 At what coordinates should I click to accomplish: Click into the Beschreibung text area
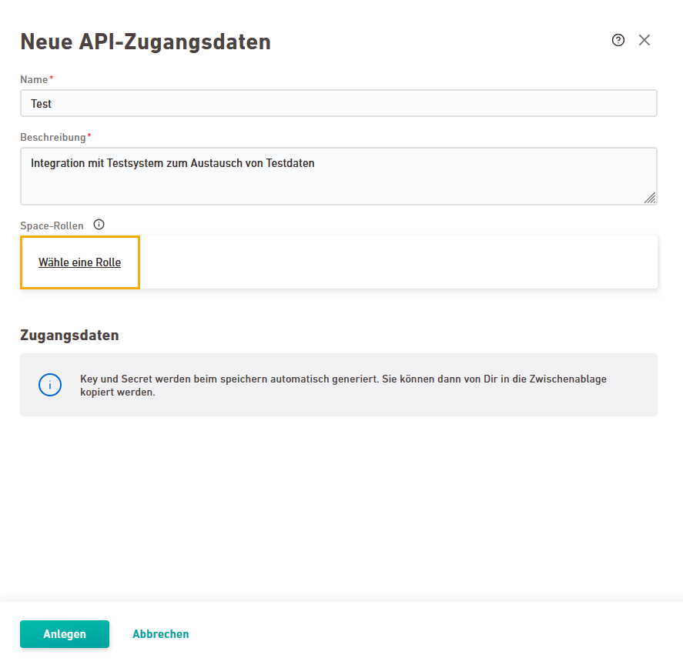tap(339, 176)
